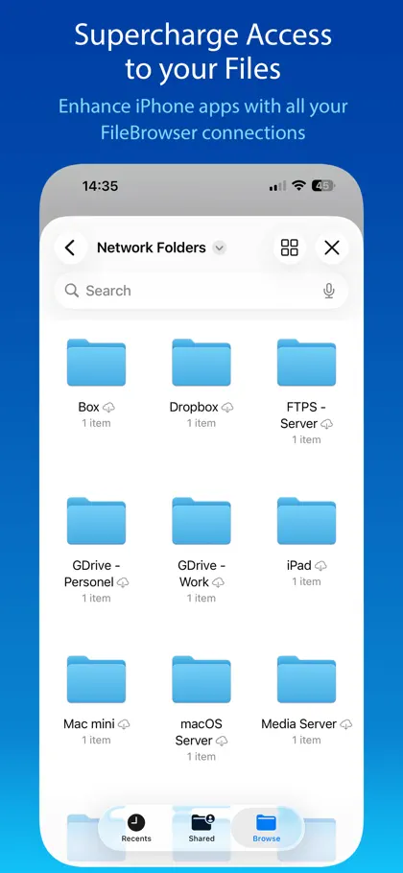This screenshot has height=873, width=403.
Task: Click the Dropbox folder name label
Action: pos(194,408)
